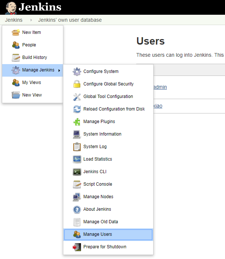Click the People icon in sidebar
Image resolution: width=225 pixels, height=259 pixels.
(16, 45)
